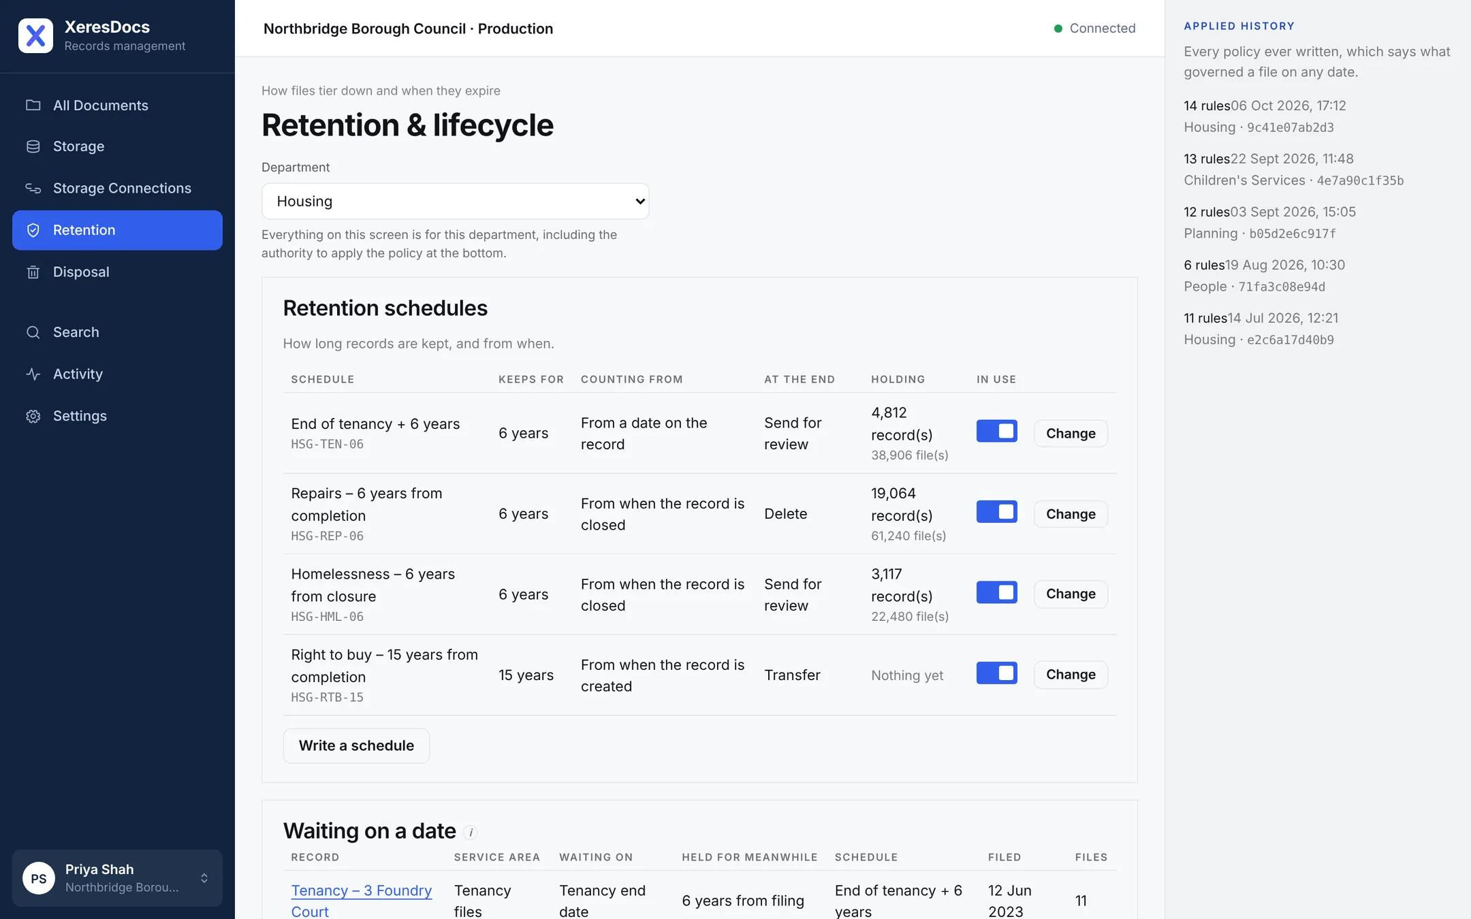
Task: Click Change on the Repairs schedule
Action: [1071, 514]
